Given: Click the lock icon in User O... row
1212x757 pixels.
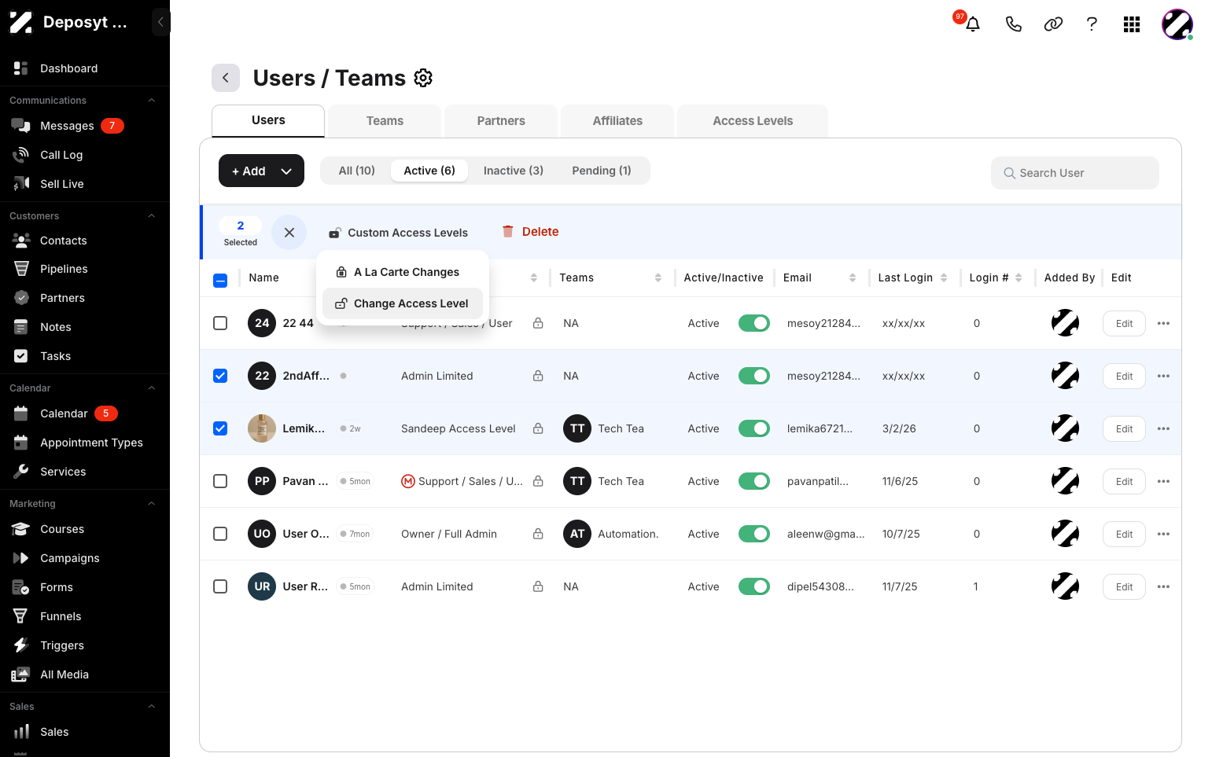Looking at the screenshot, I should pyautogui.click(x=538, y=534).
